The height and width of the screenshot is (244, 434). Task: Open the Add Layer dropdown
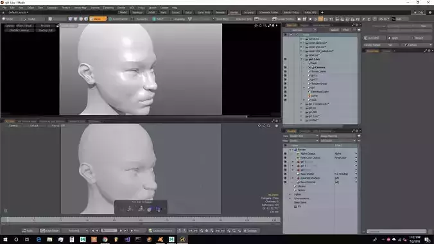tap(338, 141)
